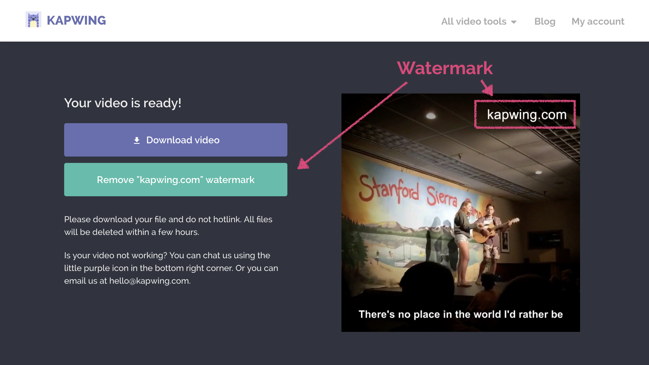Click the Kapwing cat logo icon
Viewport: 649px width, 365px height.
tap(33, 20)
